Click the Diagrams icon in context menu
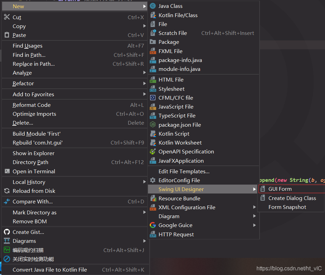Screen dimensions: 325x275 tap(7, 241)
